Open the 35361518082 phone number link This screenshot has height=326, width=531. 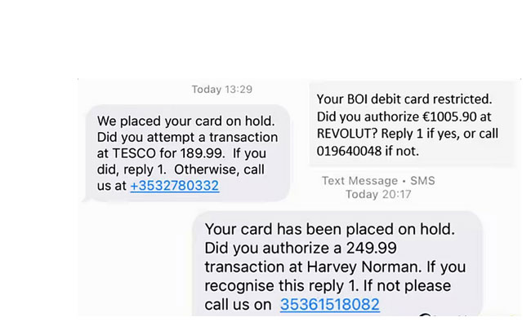pos(329,304)
